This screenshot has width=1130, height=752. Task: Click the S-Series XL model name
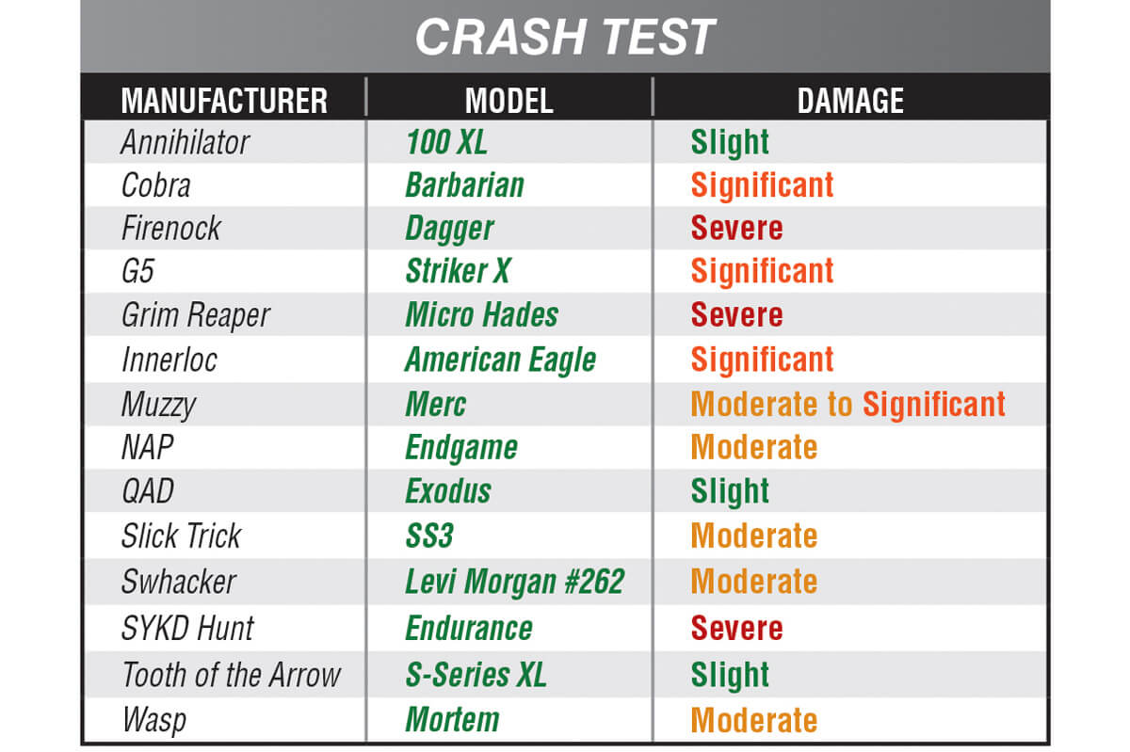476,675
